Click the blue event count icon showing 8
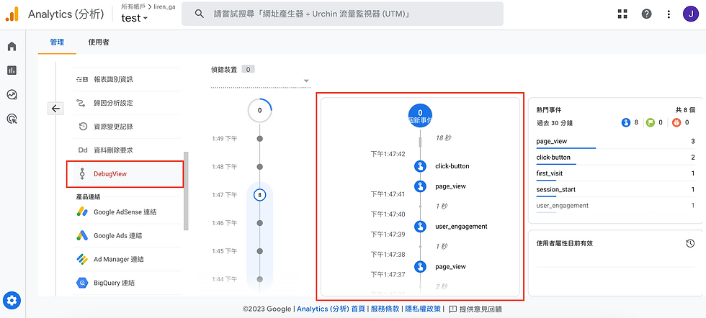 625,122
